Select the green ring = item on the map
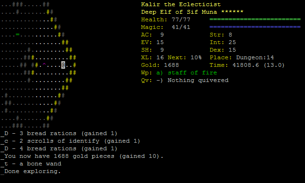The image size is (305, 183). coord(18,35)
